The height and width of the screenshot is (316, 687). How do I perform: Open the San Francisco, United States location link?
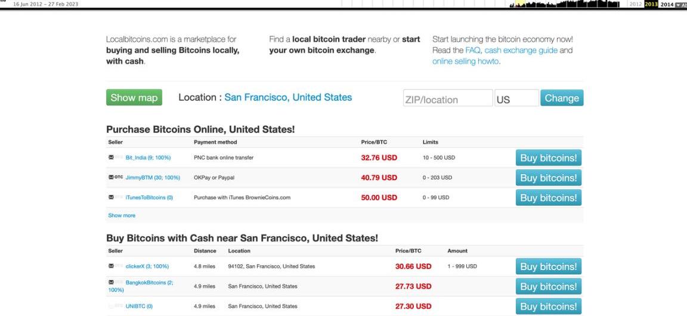point(288,97)
